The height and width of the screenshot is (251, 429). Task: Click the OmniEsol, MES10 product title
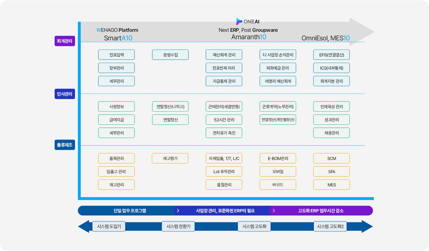coord(325,38)
